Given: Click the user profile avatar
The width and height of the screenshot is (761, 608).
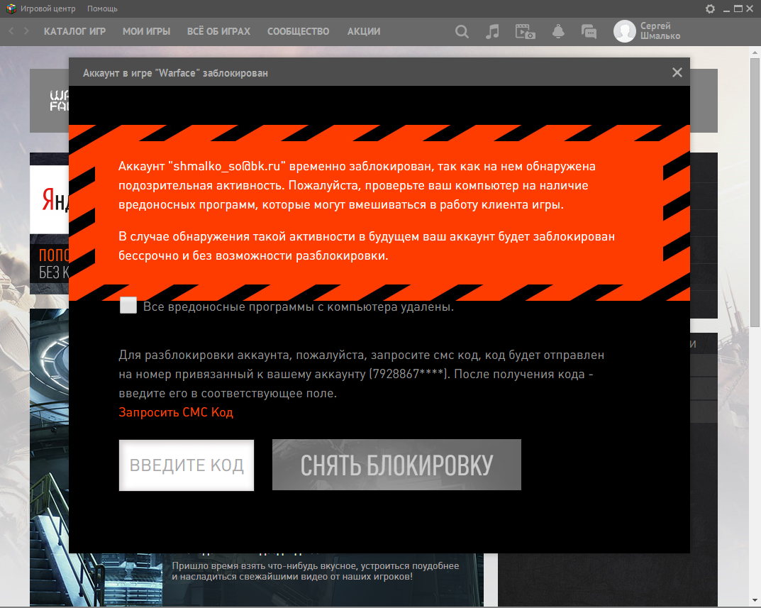Looking at the screenshot, I should click(624, 31).
